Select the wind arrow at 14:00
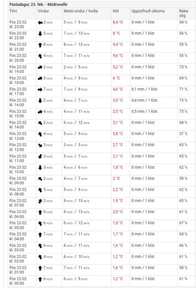This screenshot has height=288, width=196. pyautogui.click(x=40, y=123)
